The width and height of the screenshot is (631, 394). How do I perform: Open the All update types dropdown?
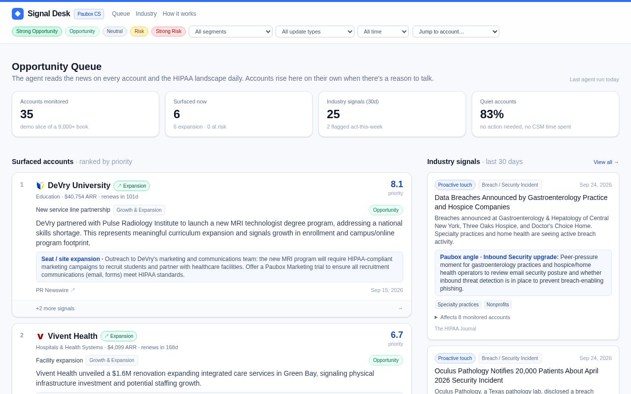click(x=315, y=32)
